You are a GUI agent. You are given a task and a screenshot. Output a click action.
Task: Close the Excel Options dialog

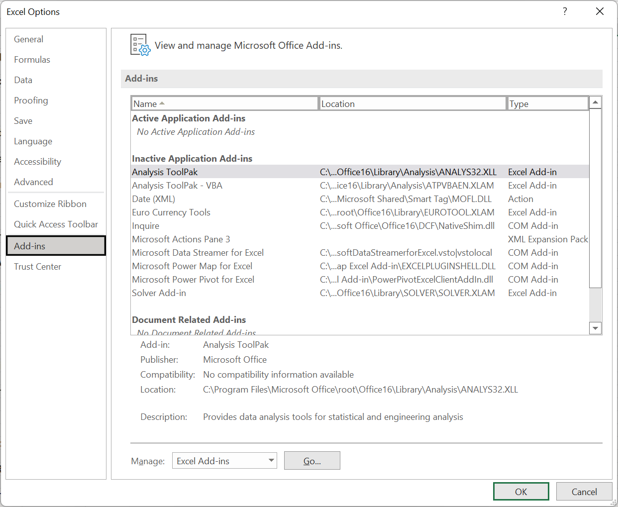click(x=600, y=11)
